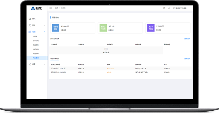Expand the 学生 sidebar menu chevron
The width and height of the screenshot is (219, 113).
coord(45,25)
